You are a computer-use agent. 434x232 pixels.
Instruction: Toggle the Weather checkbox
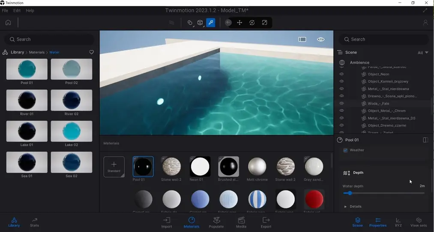click(x=346, y=150)
